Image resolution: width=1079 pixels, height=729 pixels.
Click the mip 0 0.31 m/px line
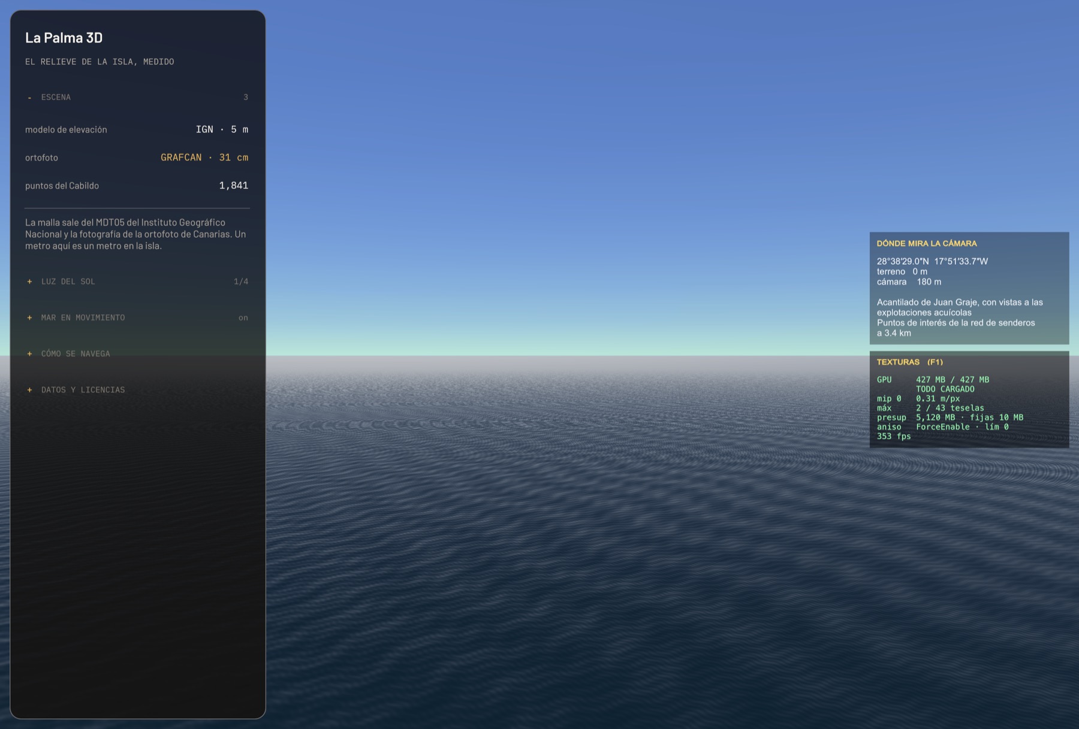click(x=918, y=398)
